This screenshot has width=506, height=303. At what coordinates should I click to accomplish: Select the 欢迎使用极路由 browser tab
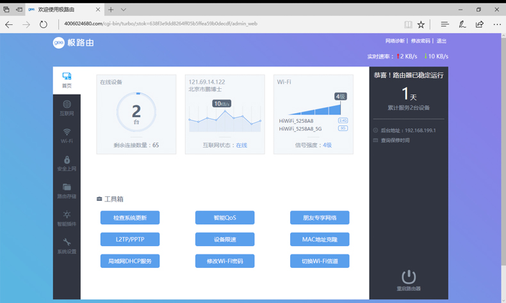click(x=61, y=10)
